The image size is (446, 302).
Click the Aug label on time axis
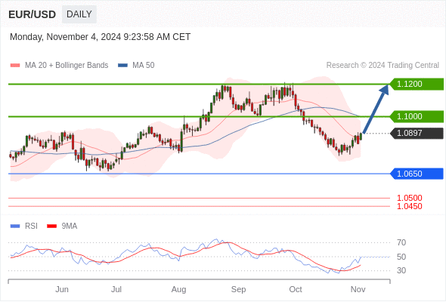click(178, 289)
